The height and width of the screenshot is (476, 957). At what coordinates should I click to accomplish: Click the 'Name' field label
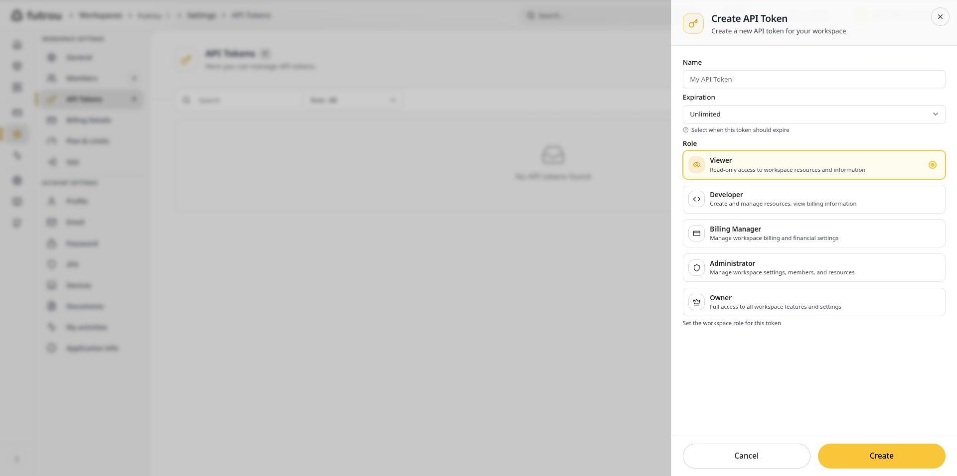coord(692,62)
